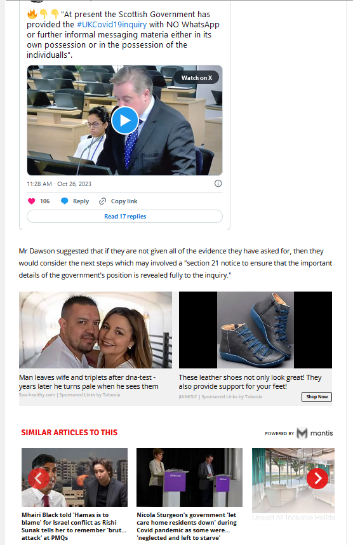Click the tweet timestamp 11:28 AM Oct 26, 2023

[x=59, y=184]
